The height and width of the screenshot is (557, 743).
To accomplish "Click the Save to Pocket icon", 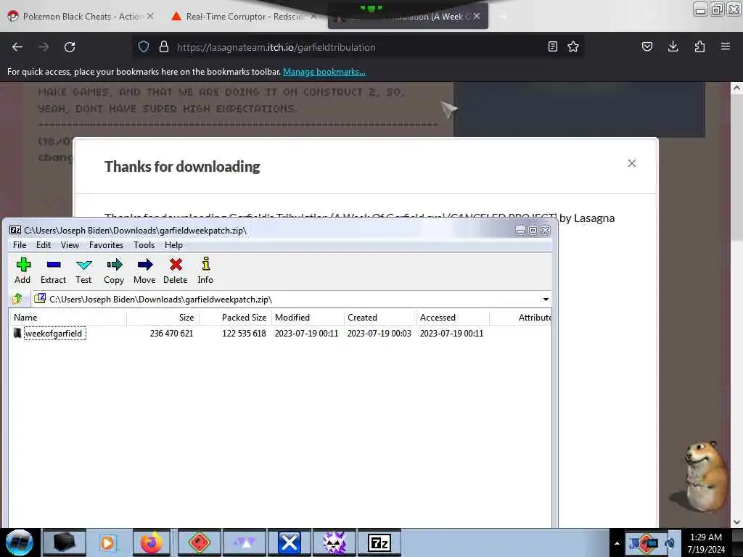I will [646, 46].
